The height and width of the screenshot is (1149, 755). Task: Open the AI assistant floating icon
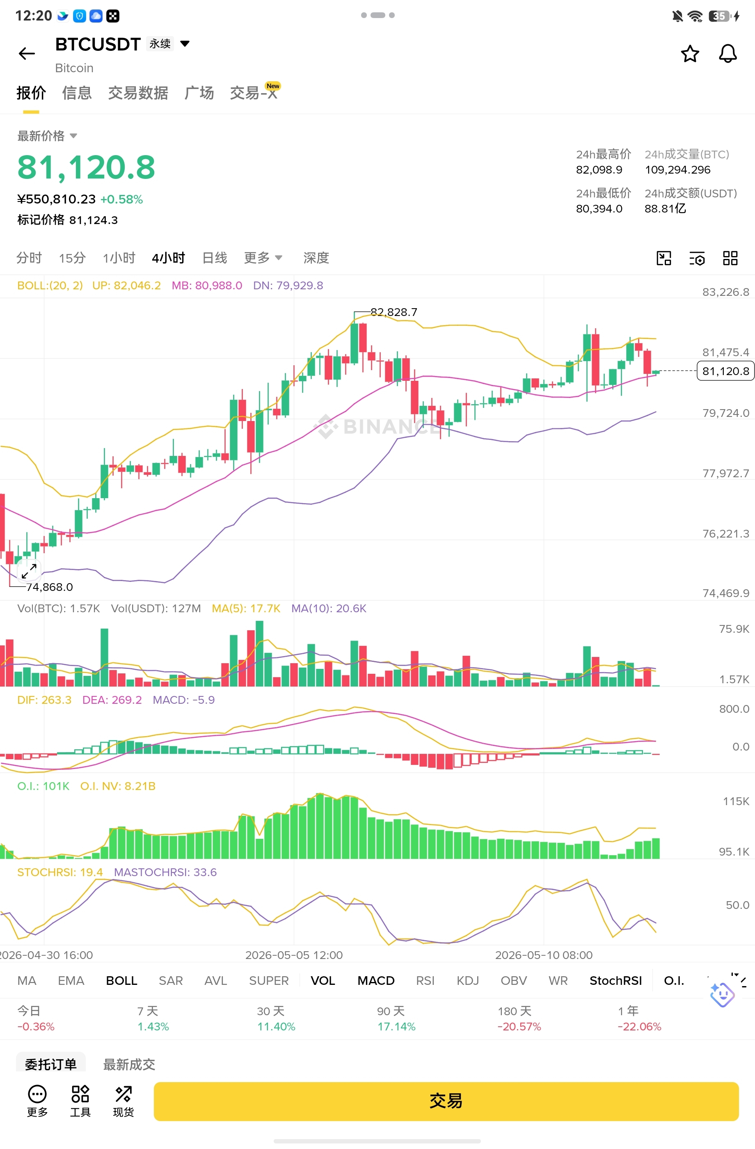pyautogui.click(x=722, y=995)
